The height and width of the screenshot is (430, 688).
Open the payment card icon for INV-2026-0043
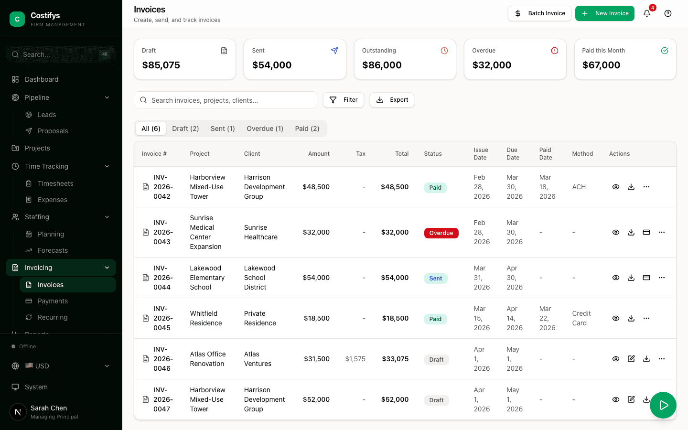pyautogui.click(x=646, y=232)
